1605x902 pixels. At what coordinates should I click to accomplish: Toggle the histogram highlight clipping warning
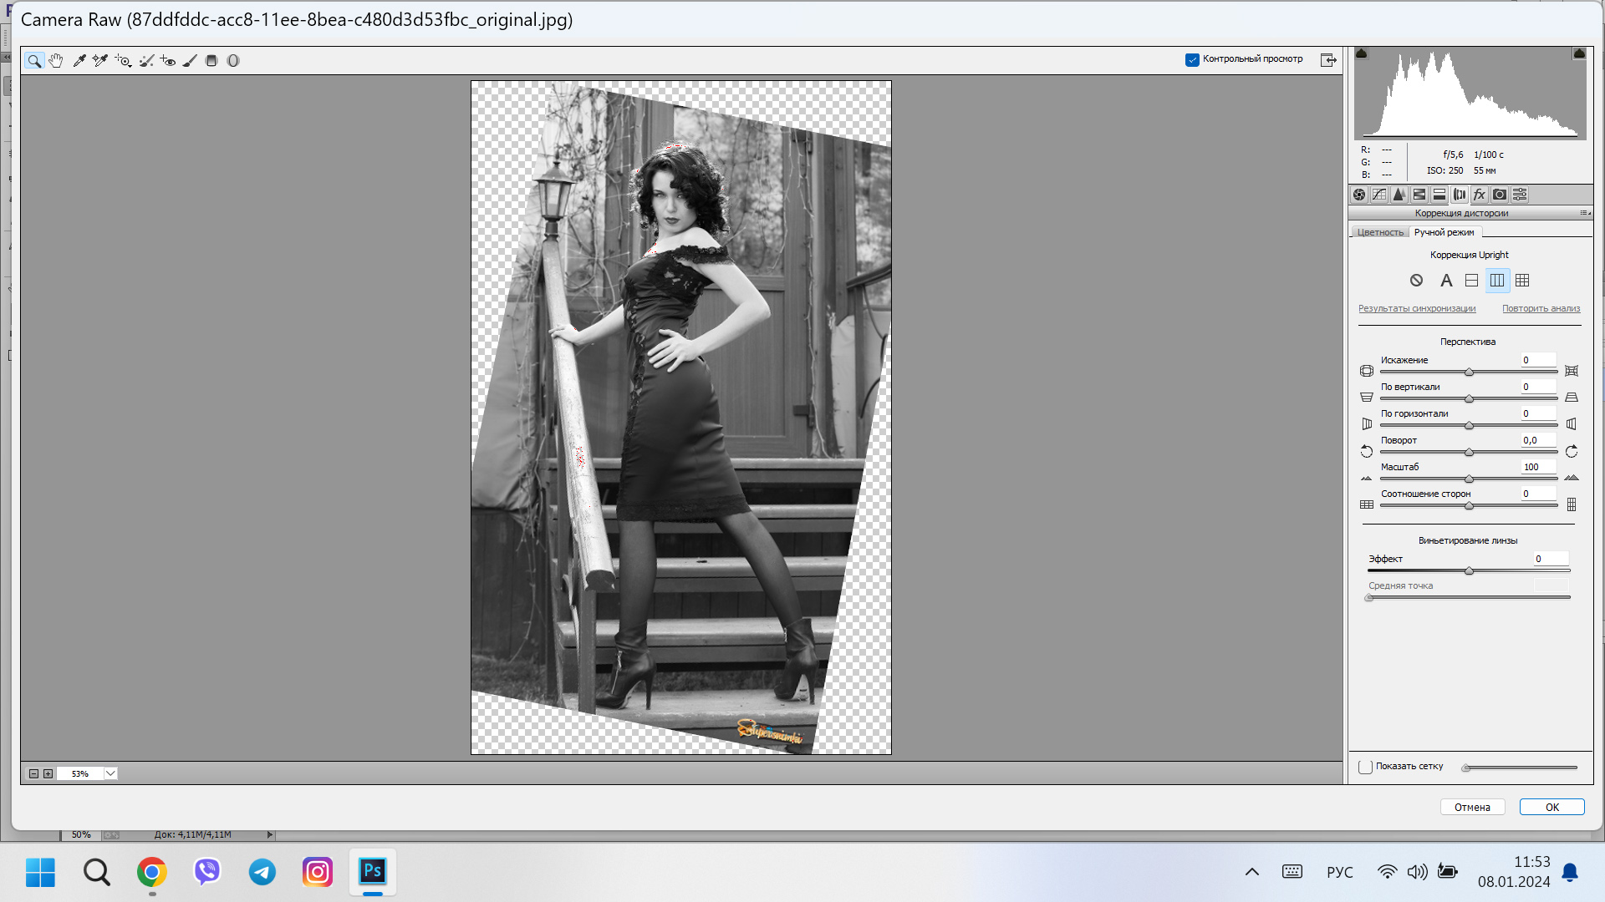1579,53
